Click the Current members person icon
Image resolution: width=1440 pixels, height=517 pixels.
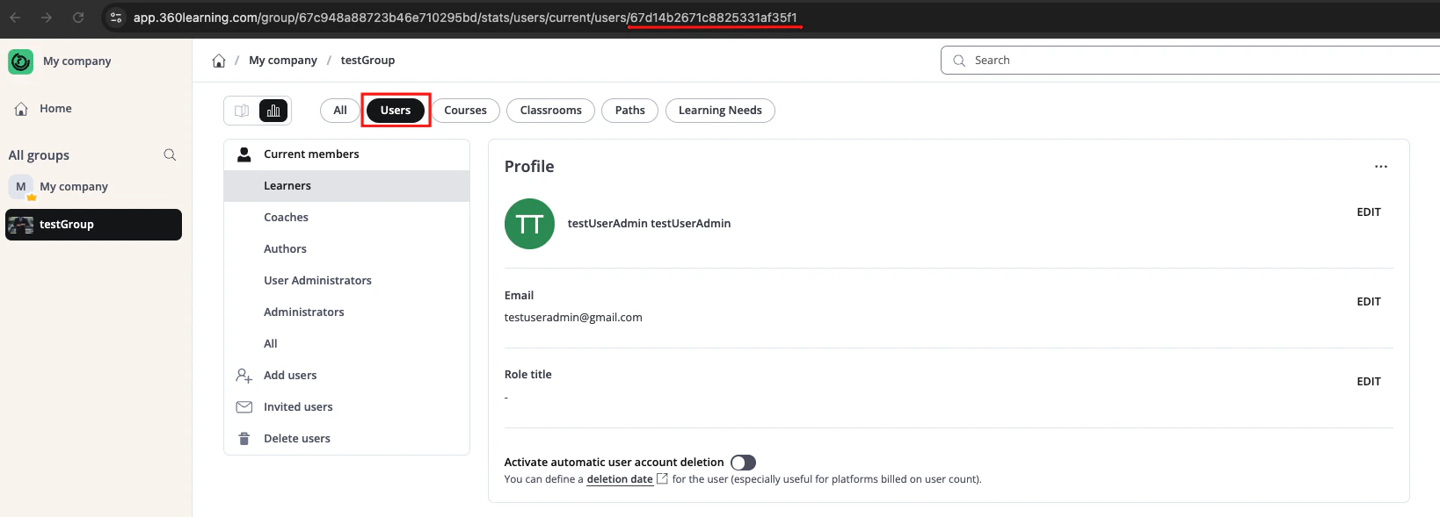click(x=244, y=154)
